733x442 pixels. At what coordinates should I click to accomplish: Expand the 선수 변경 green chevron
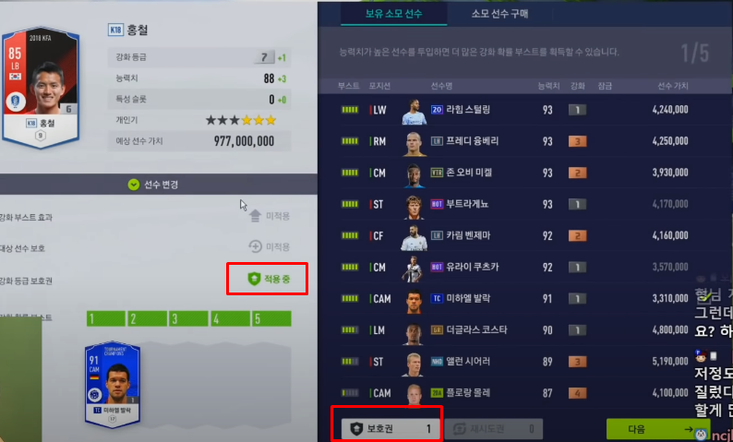click(x=134, y=185)
